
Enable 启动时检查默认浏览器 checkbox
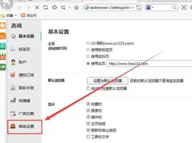tap(88, 88)
